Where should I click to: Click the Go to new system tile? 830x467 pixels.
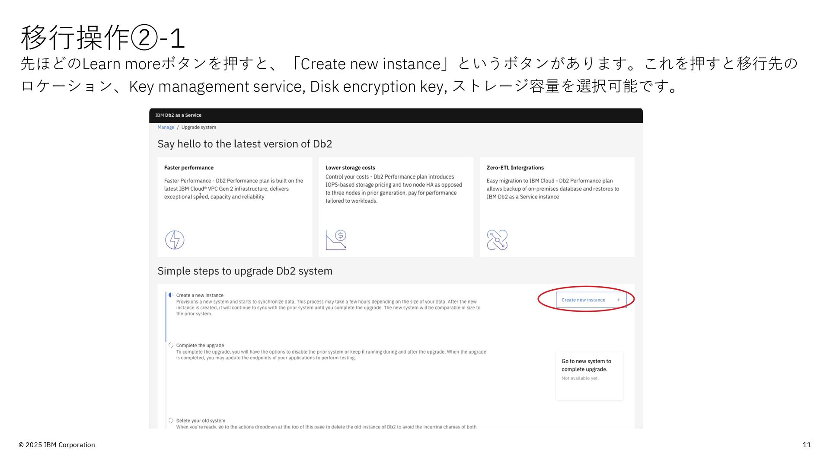pos(589,375)
